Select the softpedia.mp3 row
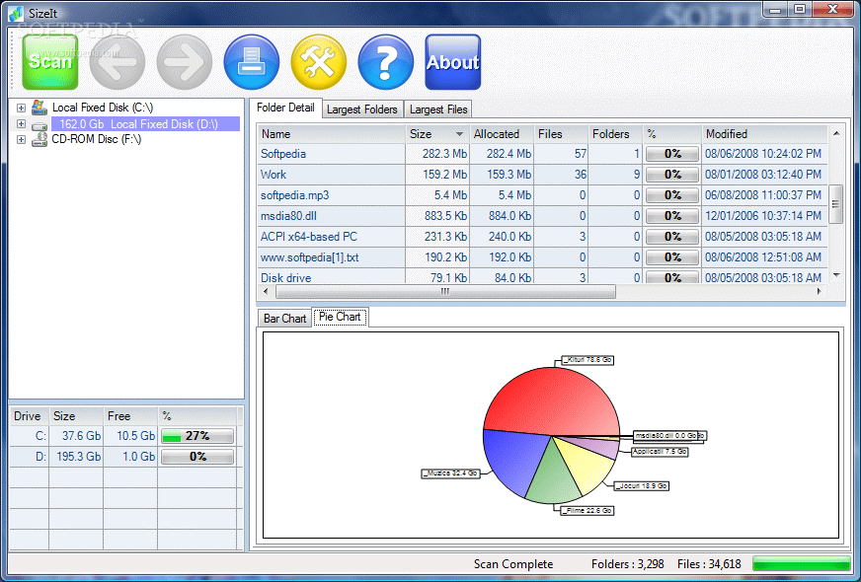The image size is (861, 582). [x=542, y=195]
